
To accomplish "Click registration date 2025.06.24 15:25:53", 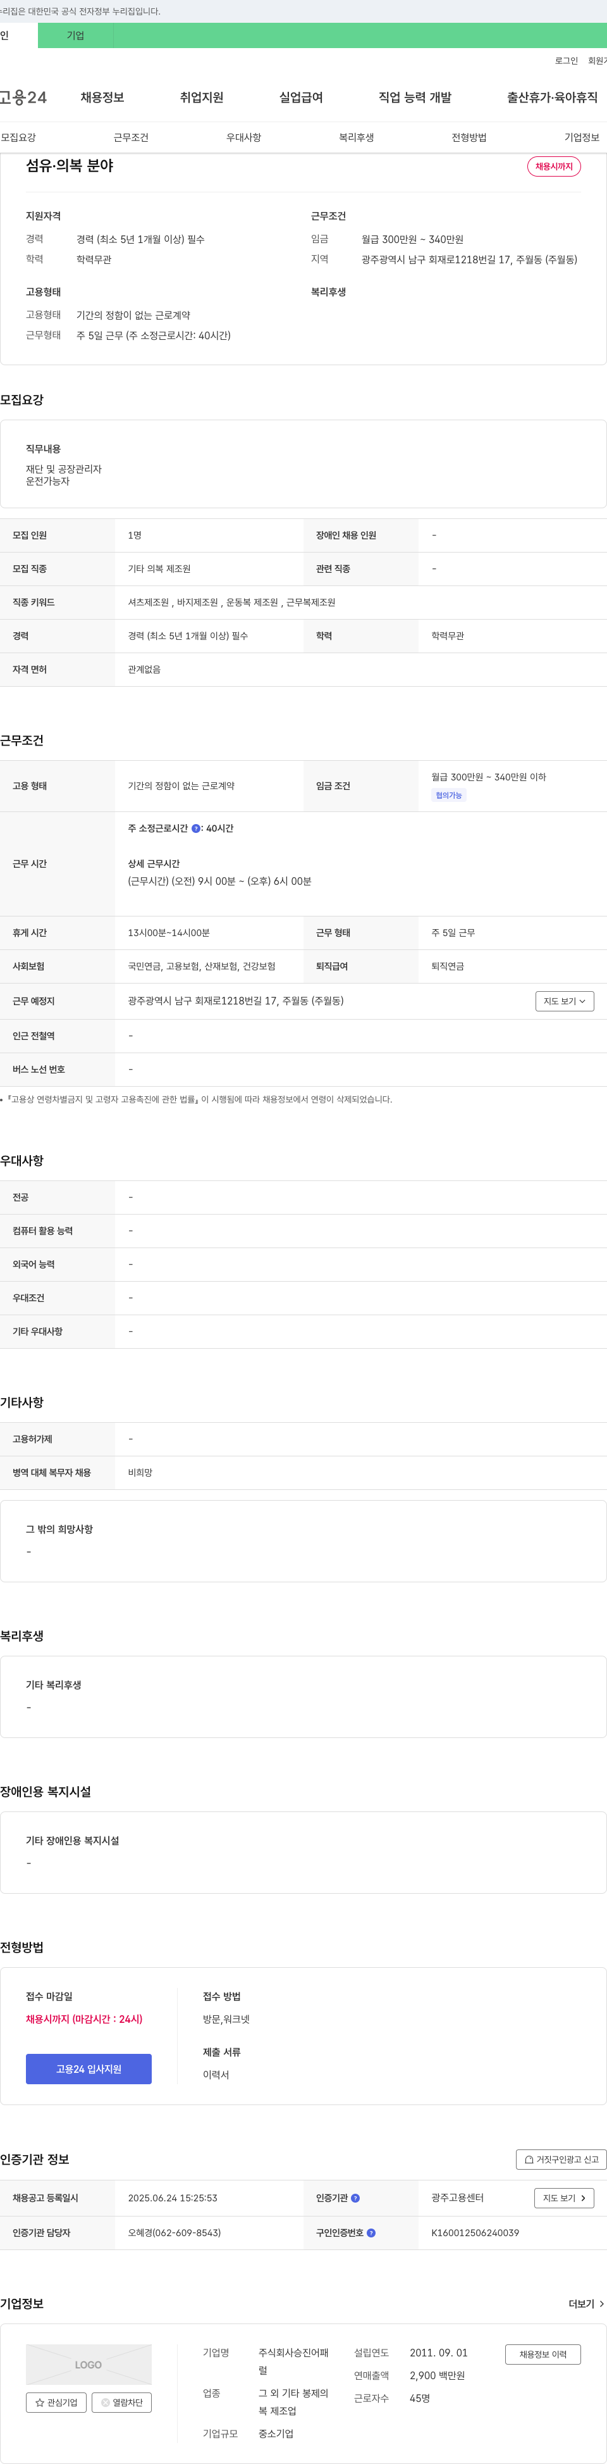I will [x=173, y=2198].
